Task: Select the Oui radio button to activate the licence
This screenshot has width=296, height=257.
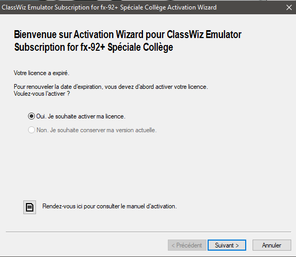Action: (x=31, y=116)
